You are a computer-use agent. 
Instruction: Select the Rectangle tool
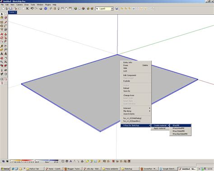click(x=2, y=22)
